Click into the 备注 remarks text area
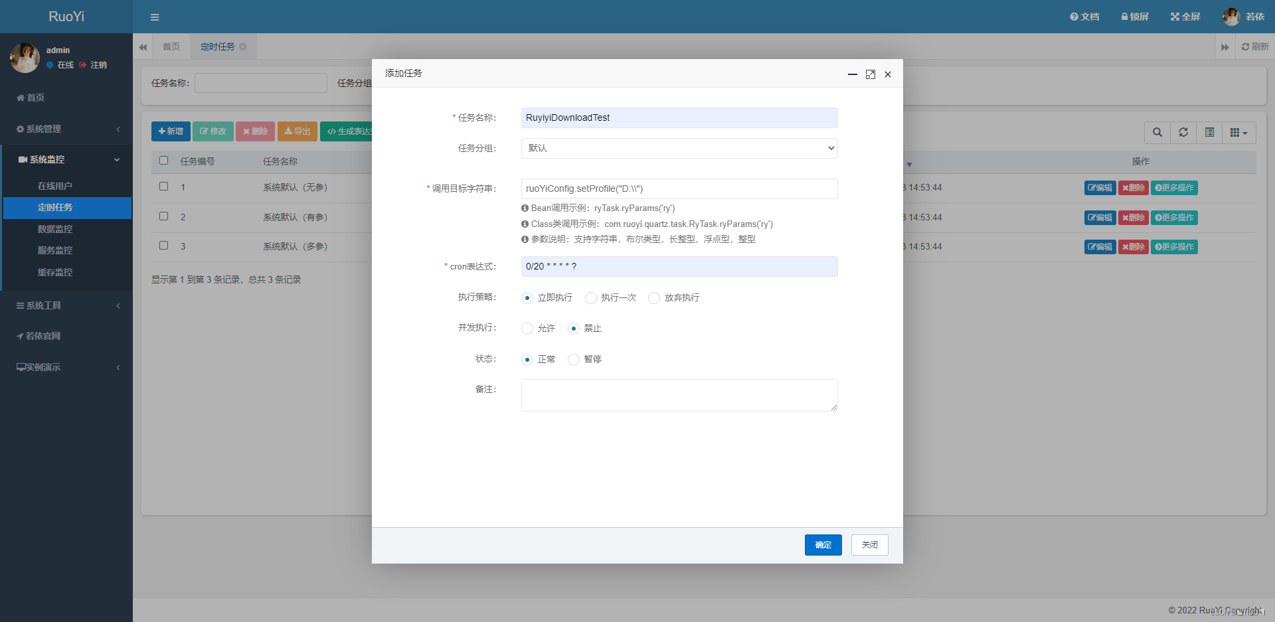The height and width of the screenshot is (622, 1275). 679,395
